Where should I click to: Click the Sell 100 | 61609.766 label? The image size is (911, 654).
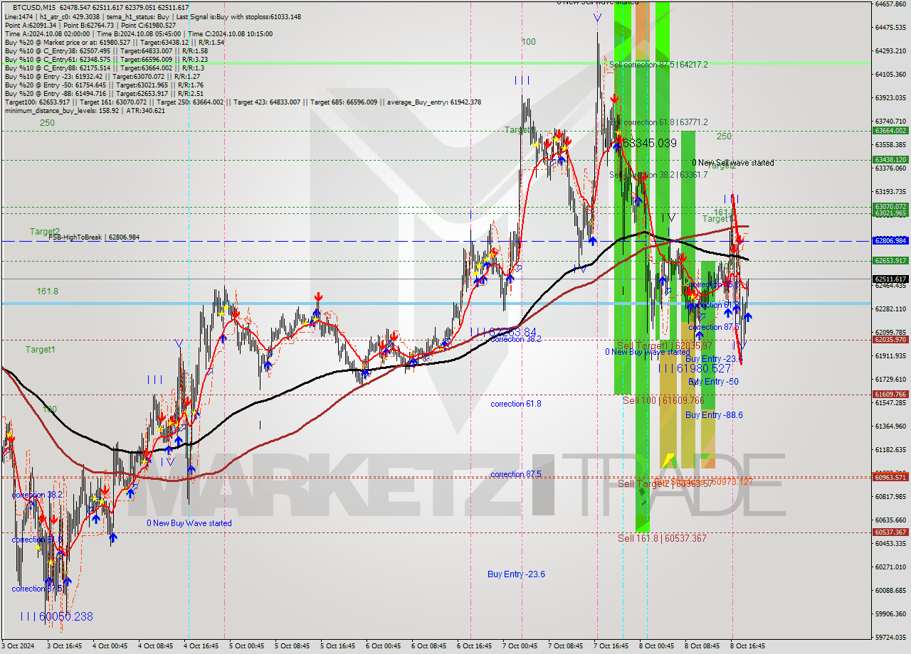(663, 401)
